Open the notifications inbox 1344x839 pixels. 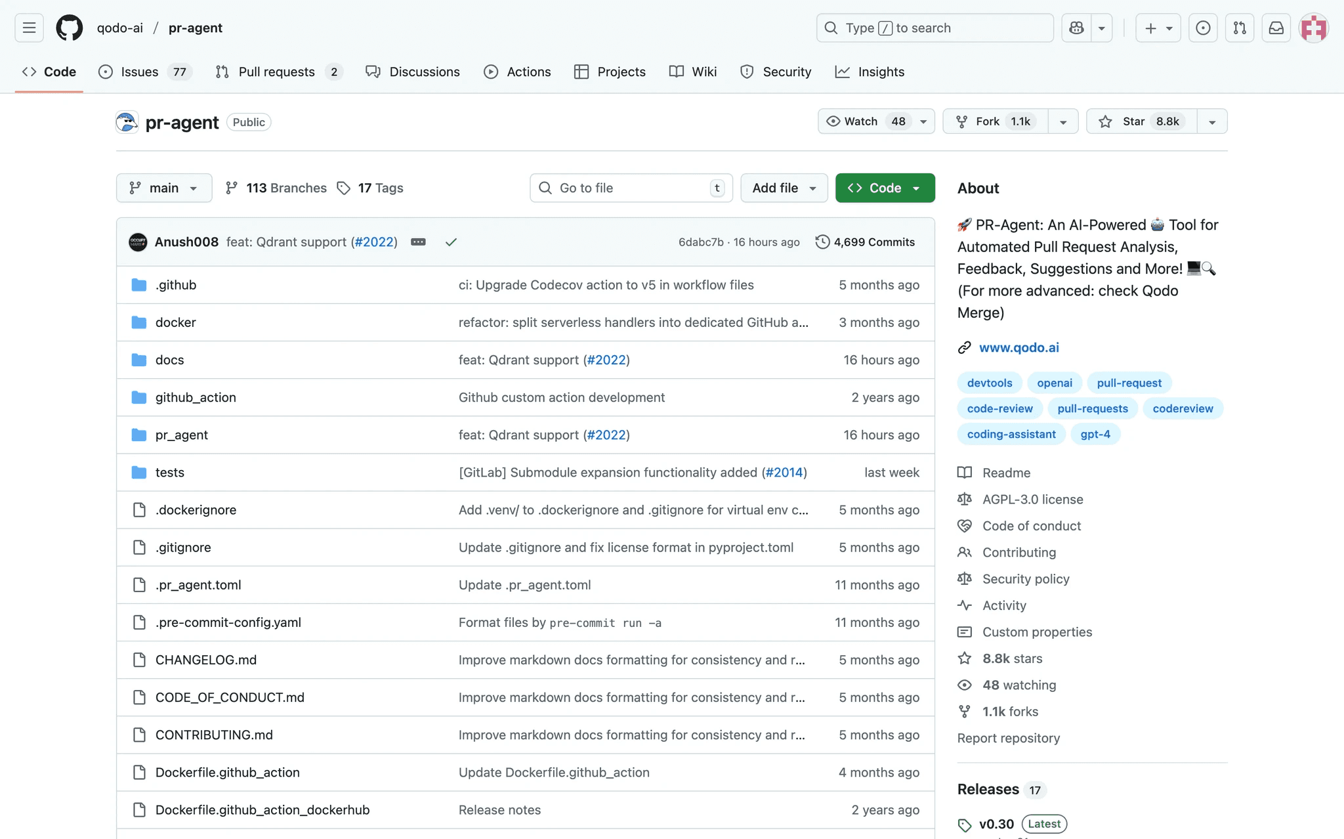pos(1276,28)
